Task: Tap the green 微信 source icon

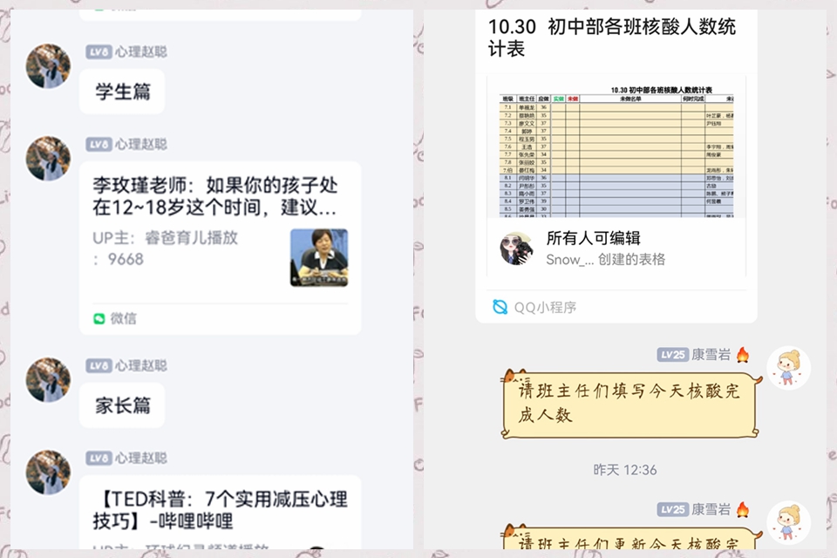Action: (99, 319)
